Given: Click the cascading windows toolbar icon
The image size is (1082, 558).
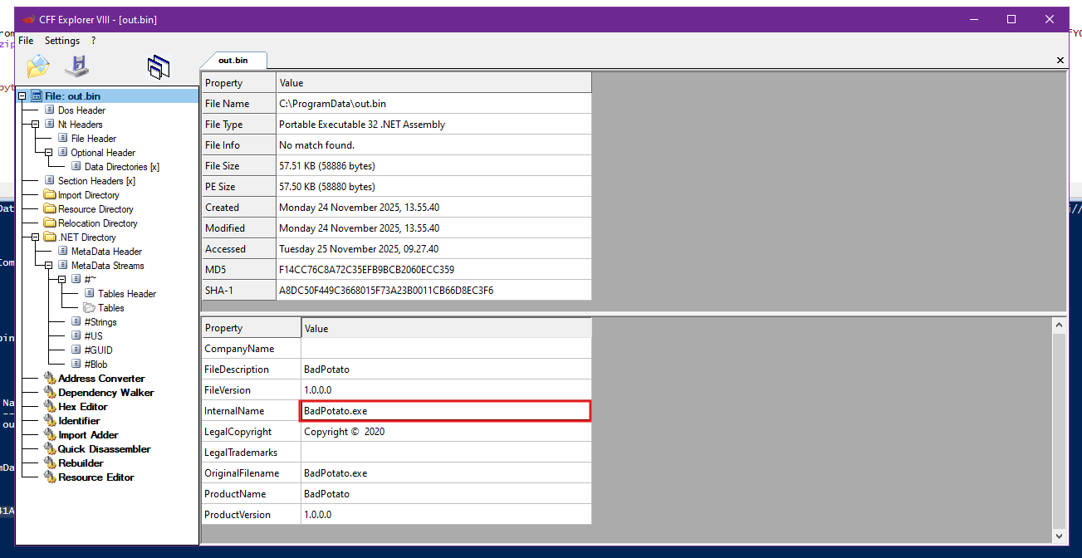Looking at the screenshot, I should tap(158, 67).
